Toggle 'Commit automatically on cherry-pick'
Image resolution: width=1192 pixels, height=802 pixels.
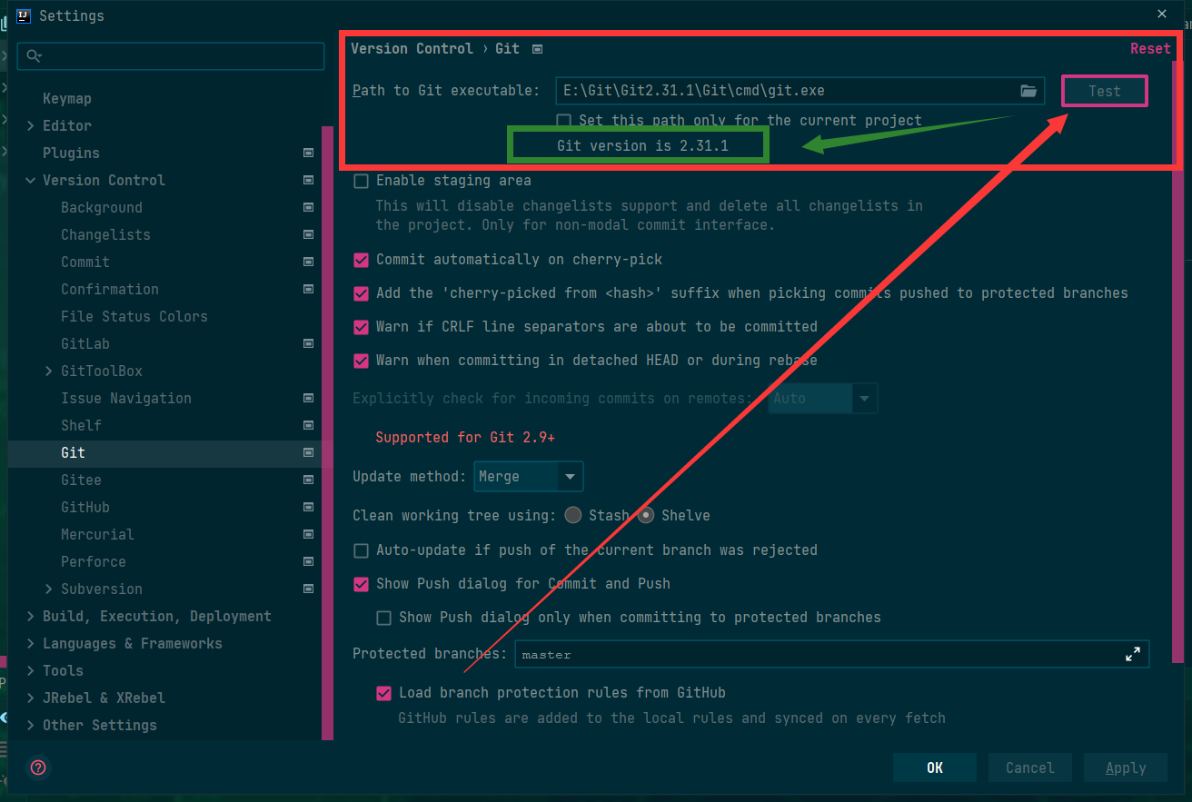coord(361,260)
